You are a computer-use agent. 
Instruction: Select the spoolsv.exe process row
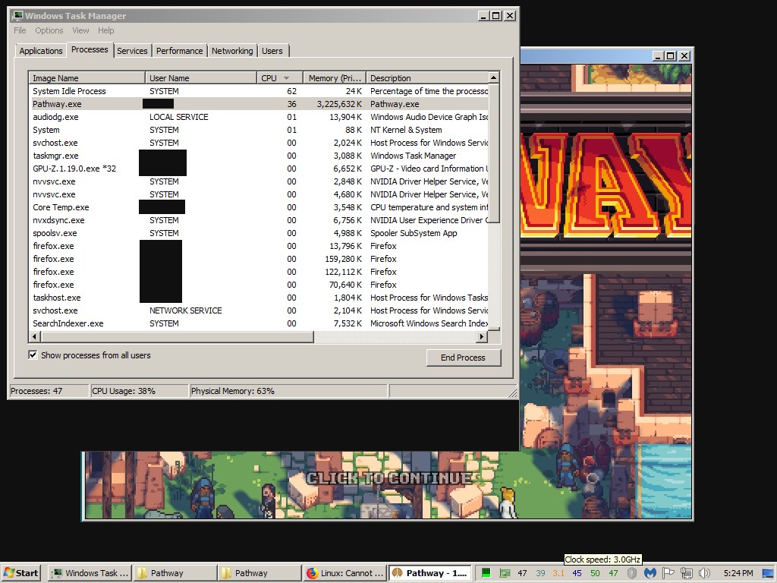point(259,233)
